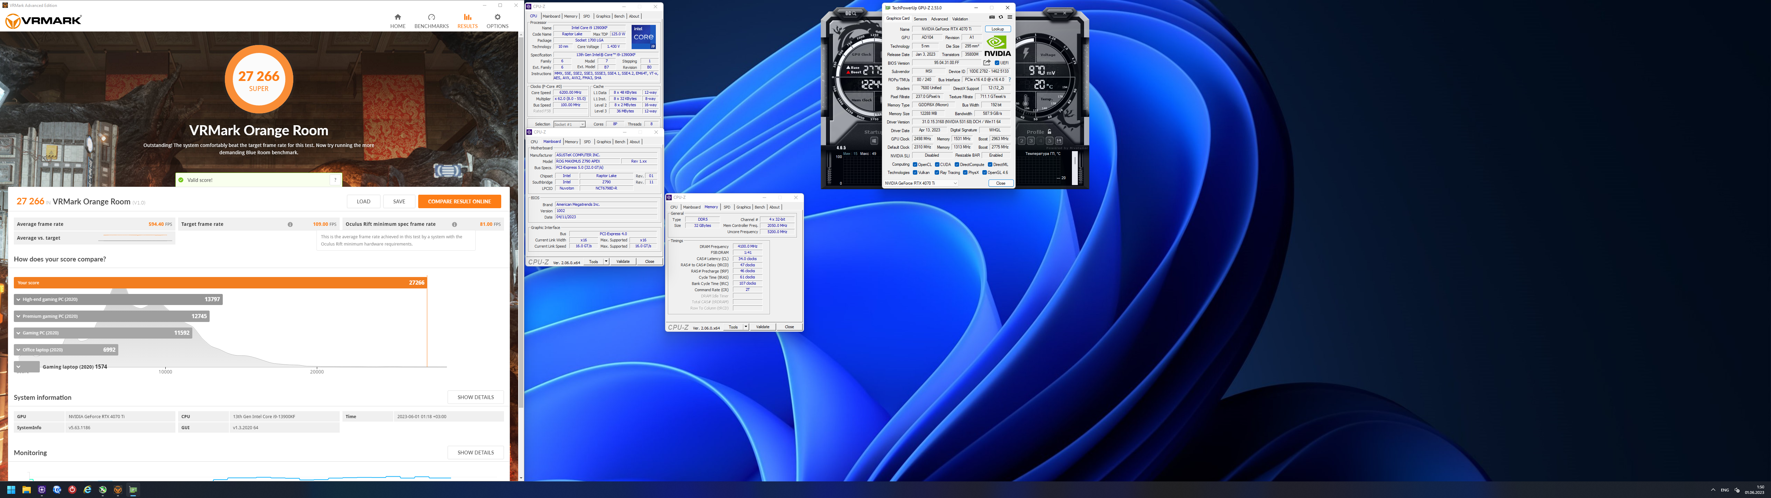Open Tools dropdown arrow in CPU-Z Mainboard window
The width and height of the screenshot is (1771, 498).
pyautogui.click(x=606, y=261)
